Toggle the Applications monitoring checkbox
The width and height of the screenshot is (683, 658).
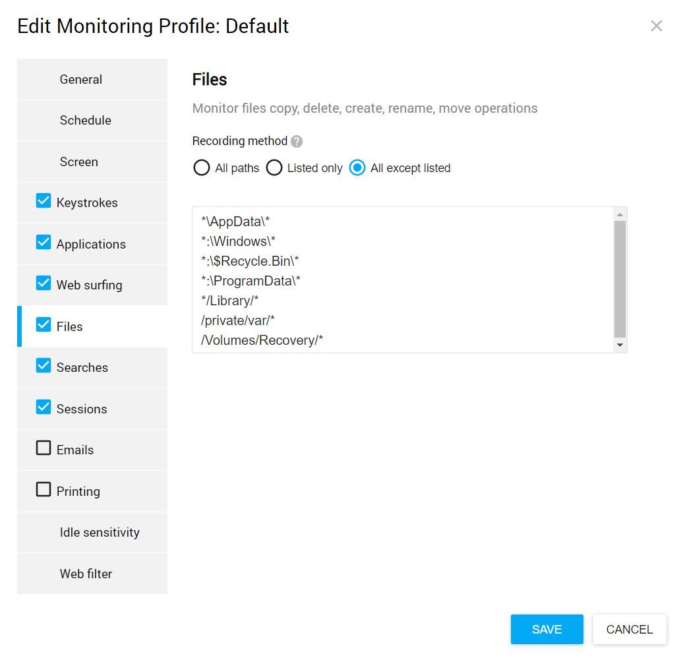pos(44,243)
